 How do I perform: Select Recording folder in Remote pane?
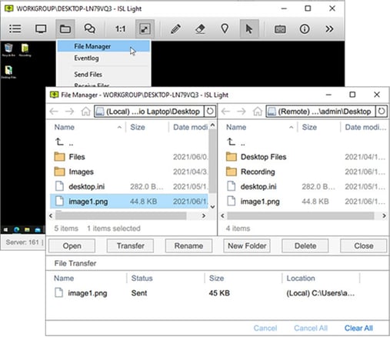pyautogui.click(x=304, y=172)
